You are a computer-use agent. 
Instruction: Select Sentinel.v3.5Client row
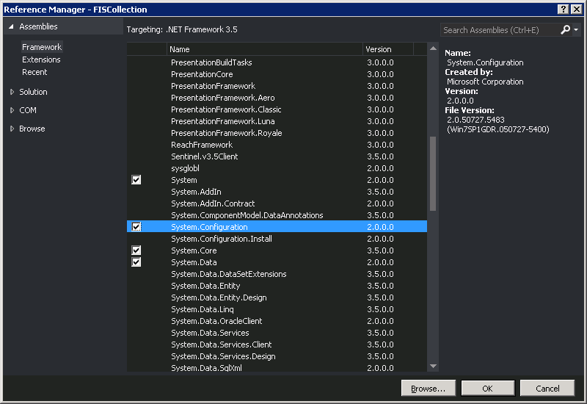(x=277, y=156)
